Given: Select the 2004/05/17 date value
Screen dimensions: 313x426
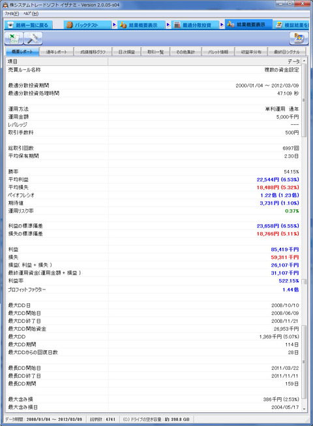Looking at the screenshot, I should click(285, 407).
